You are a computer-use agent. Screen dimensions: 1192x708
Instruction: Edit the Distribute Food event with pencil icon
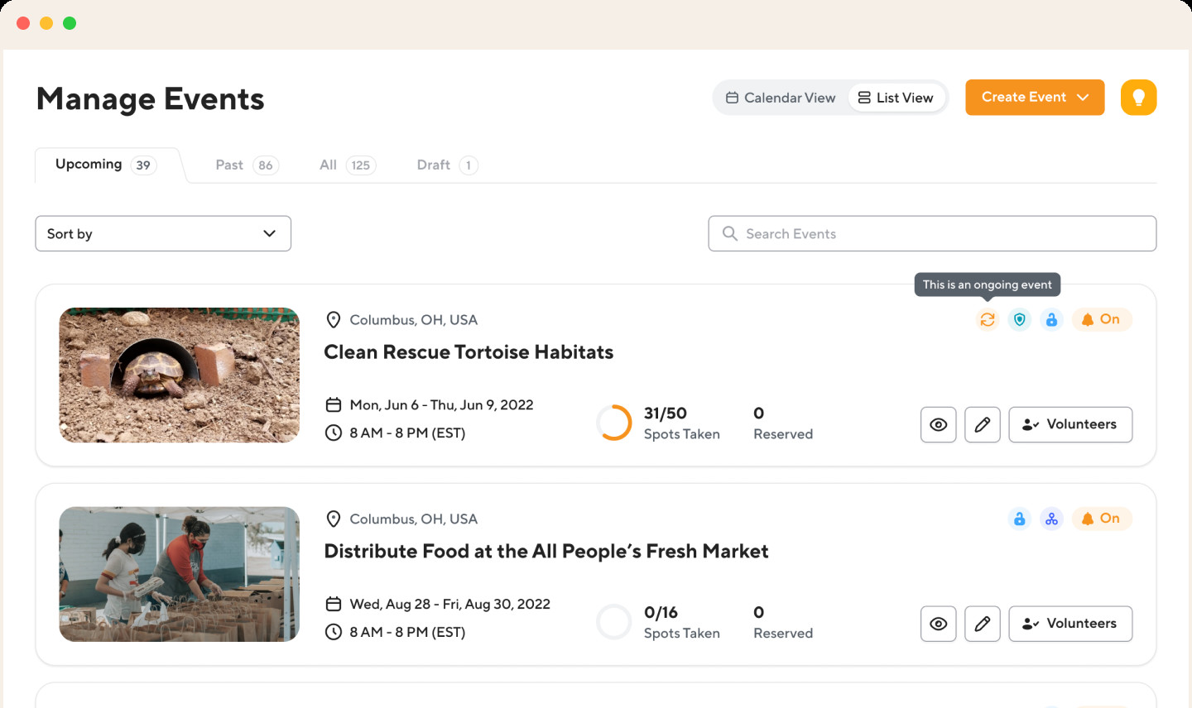pos(983,624)
